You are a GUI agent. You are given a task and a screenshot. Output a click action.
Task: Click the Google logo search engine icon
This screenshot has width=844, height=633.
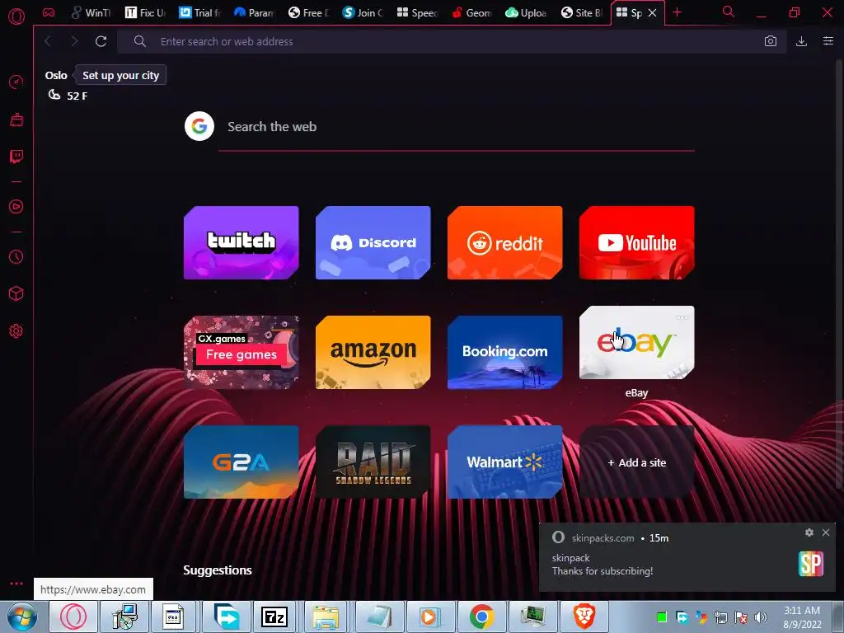[x=199, y=126]
